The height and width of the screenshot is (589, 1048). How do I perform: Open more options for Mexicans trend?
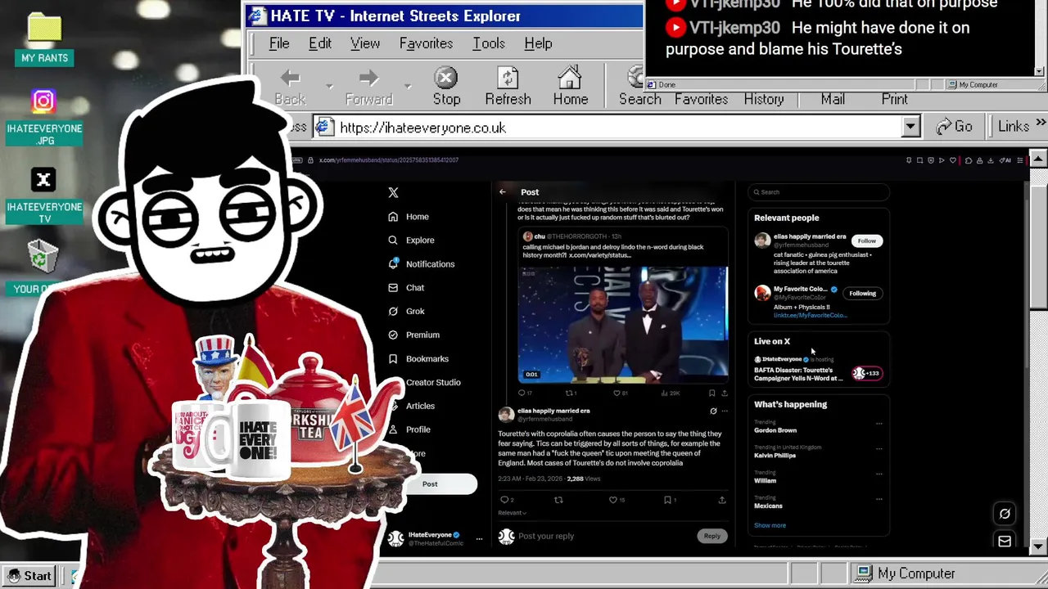(879, 499)
